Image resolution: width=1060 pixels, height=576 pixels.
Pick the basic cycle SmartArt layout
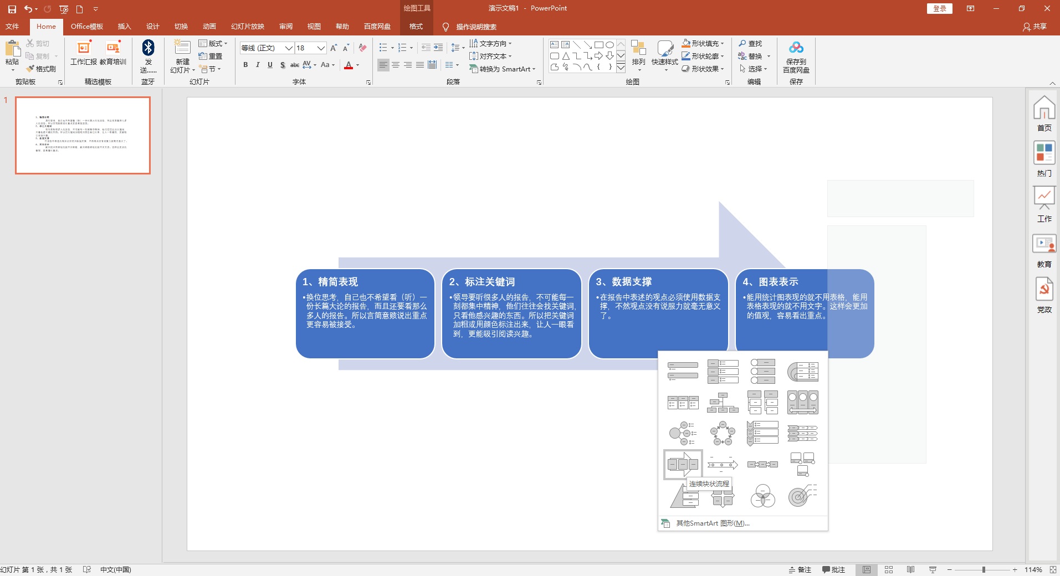click(723, 433)
